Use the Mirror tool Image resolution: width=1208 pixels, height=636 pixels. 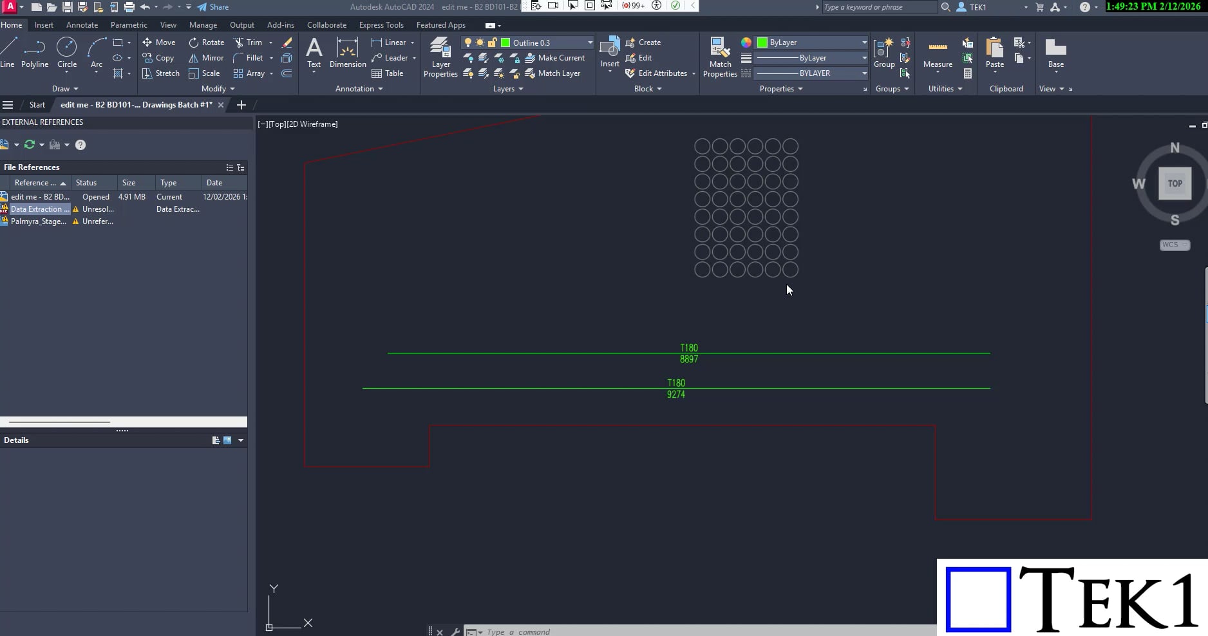point(206,58)
